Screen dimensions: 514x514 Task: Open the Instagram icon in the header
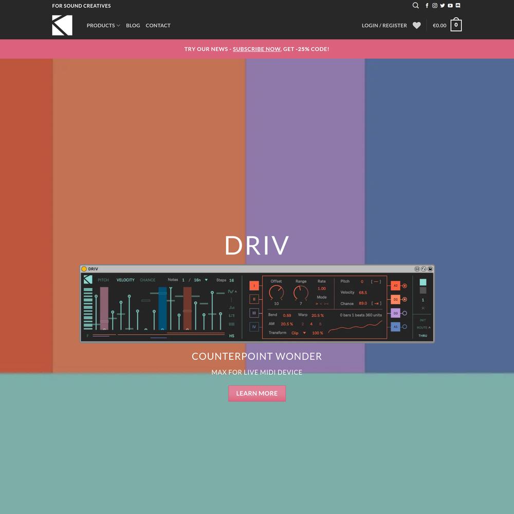[x=435, y=6]
